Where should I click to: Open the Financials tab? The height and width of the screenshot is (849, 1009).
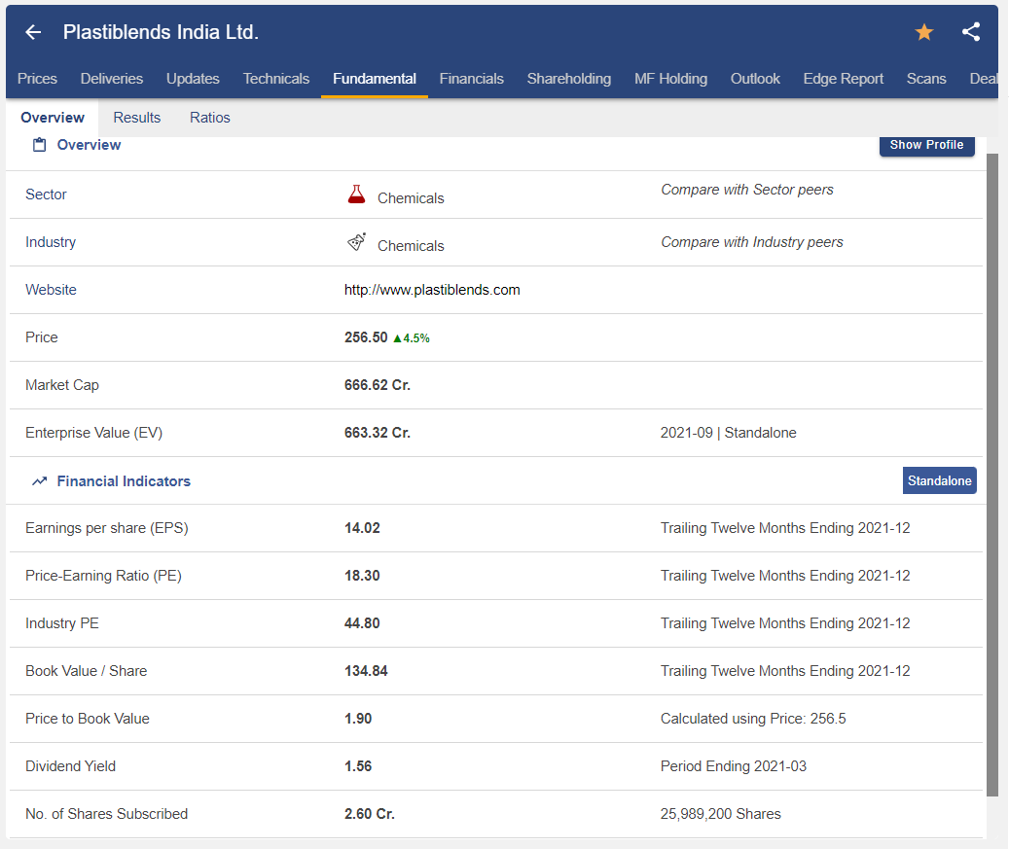point(472,79)
